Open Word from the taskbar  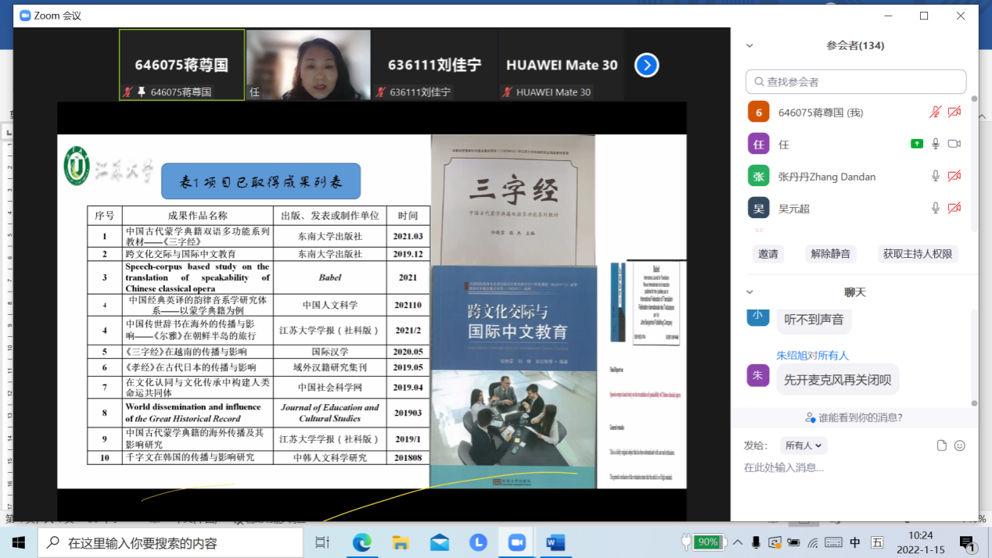coord(555,542)
